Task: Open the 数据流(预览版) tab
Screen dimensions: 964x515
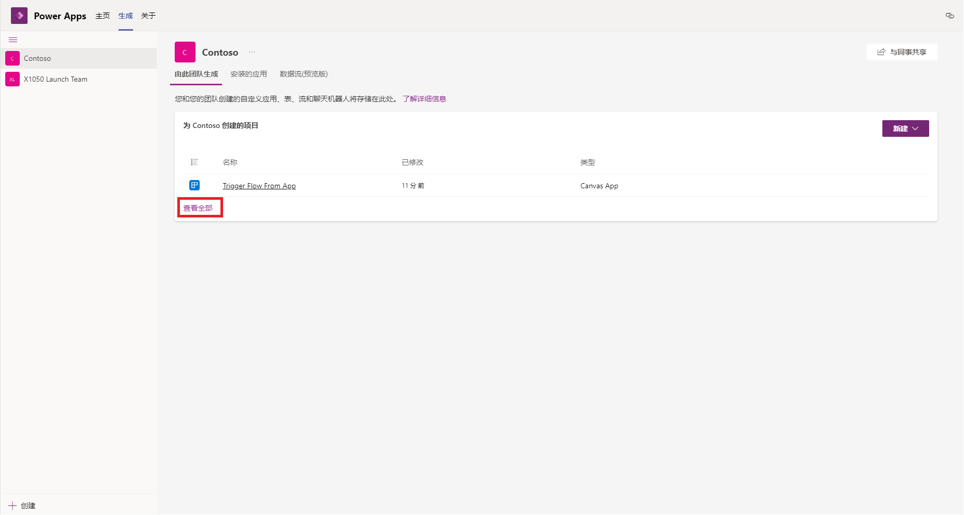Action: 304,74
